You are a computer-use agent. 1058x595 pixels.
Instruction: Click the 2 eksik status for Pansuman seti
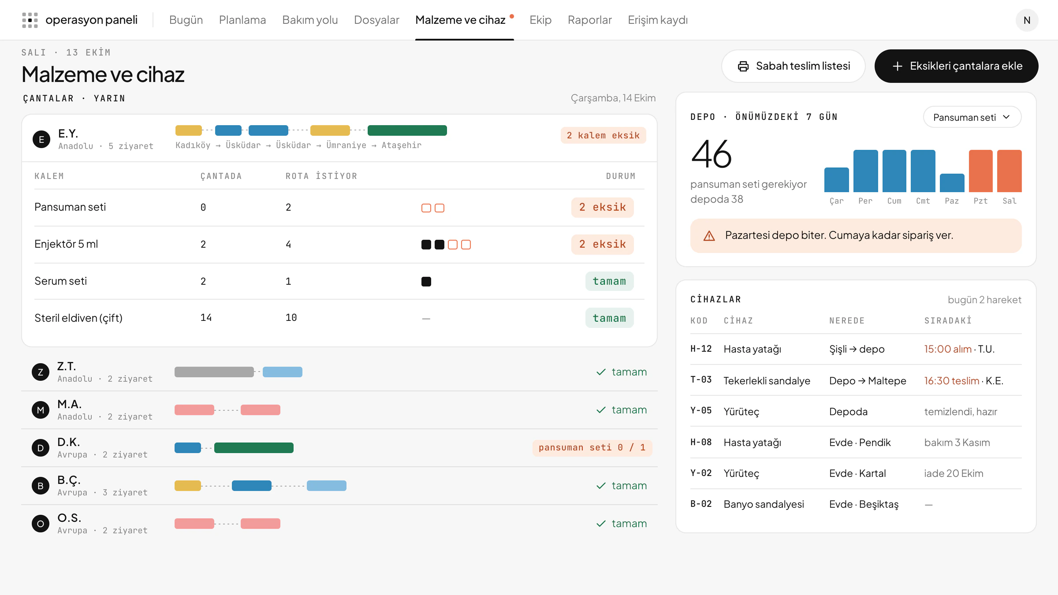(602, 208)
